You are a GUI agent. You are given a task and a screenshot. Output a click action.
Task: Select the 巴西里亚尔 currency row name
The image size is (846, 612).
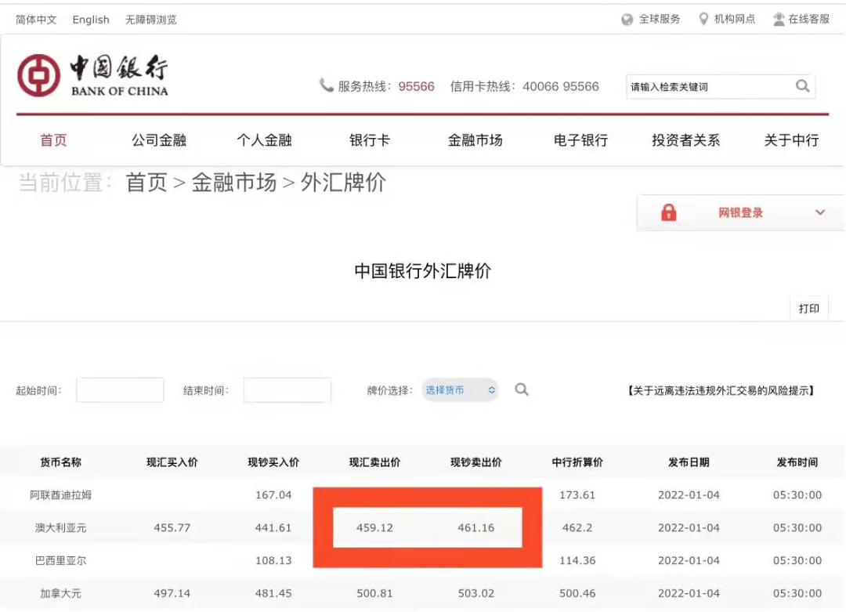pyautogui.click(x=60, y=561)
